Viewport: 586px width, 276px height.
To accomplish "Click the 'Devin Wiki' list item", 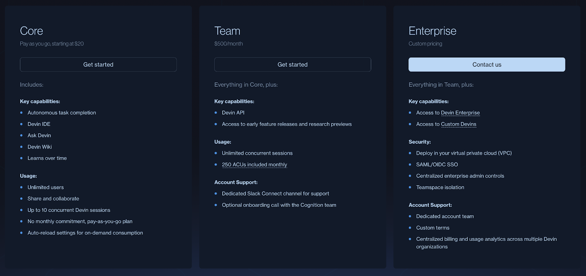I will point(40,147).
